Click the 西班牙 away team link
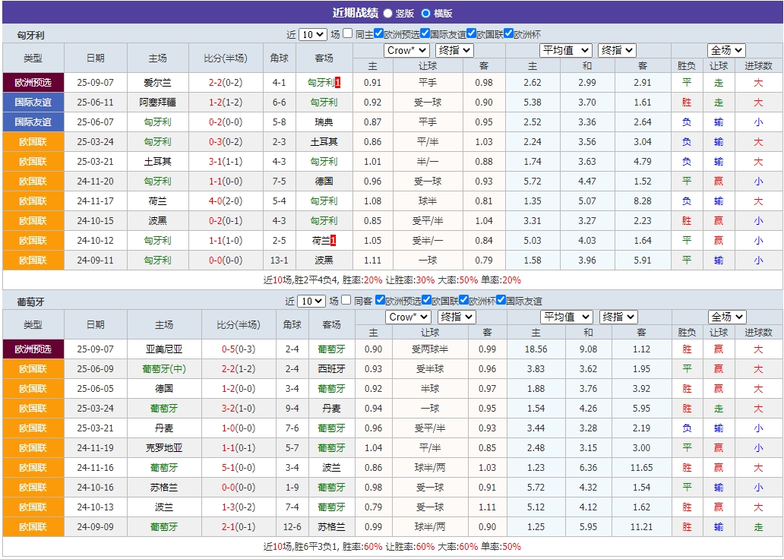The image size is (784, 559). [x=330, y=370]
